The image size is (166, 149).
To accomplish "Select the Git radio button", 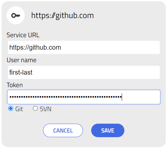I will [x=11, y=109].
